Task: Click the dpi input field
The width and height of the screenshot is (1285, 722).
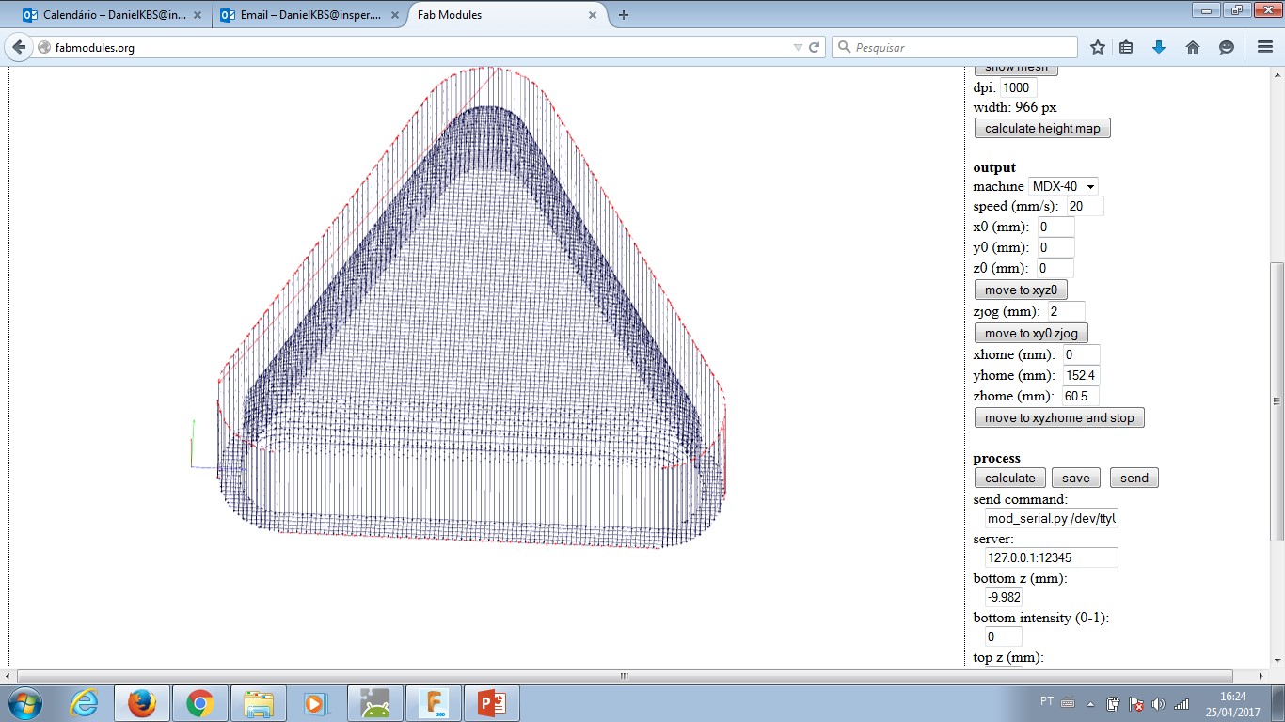Action: coord(1018,87)
